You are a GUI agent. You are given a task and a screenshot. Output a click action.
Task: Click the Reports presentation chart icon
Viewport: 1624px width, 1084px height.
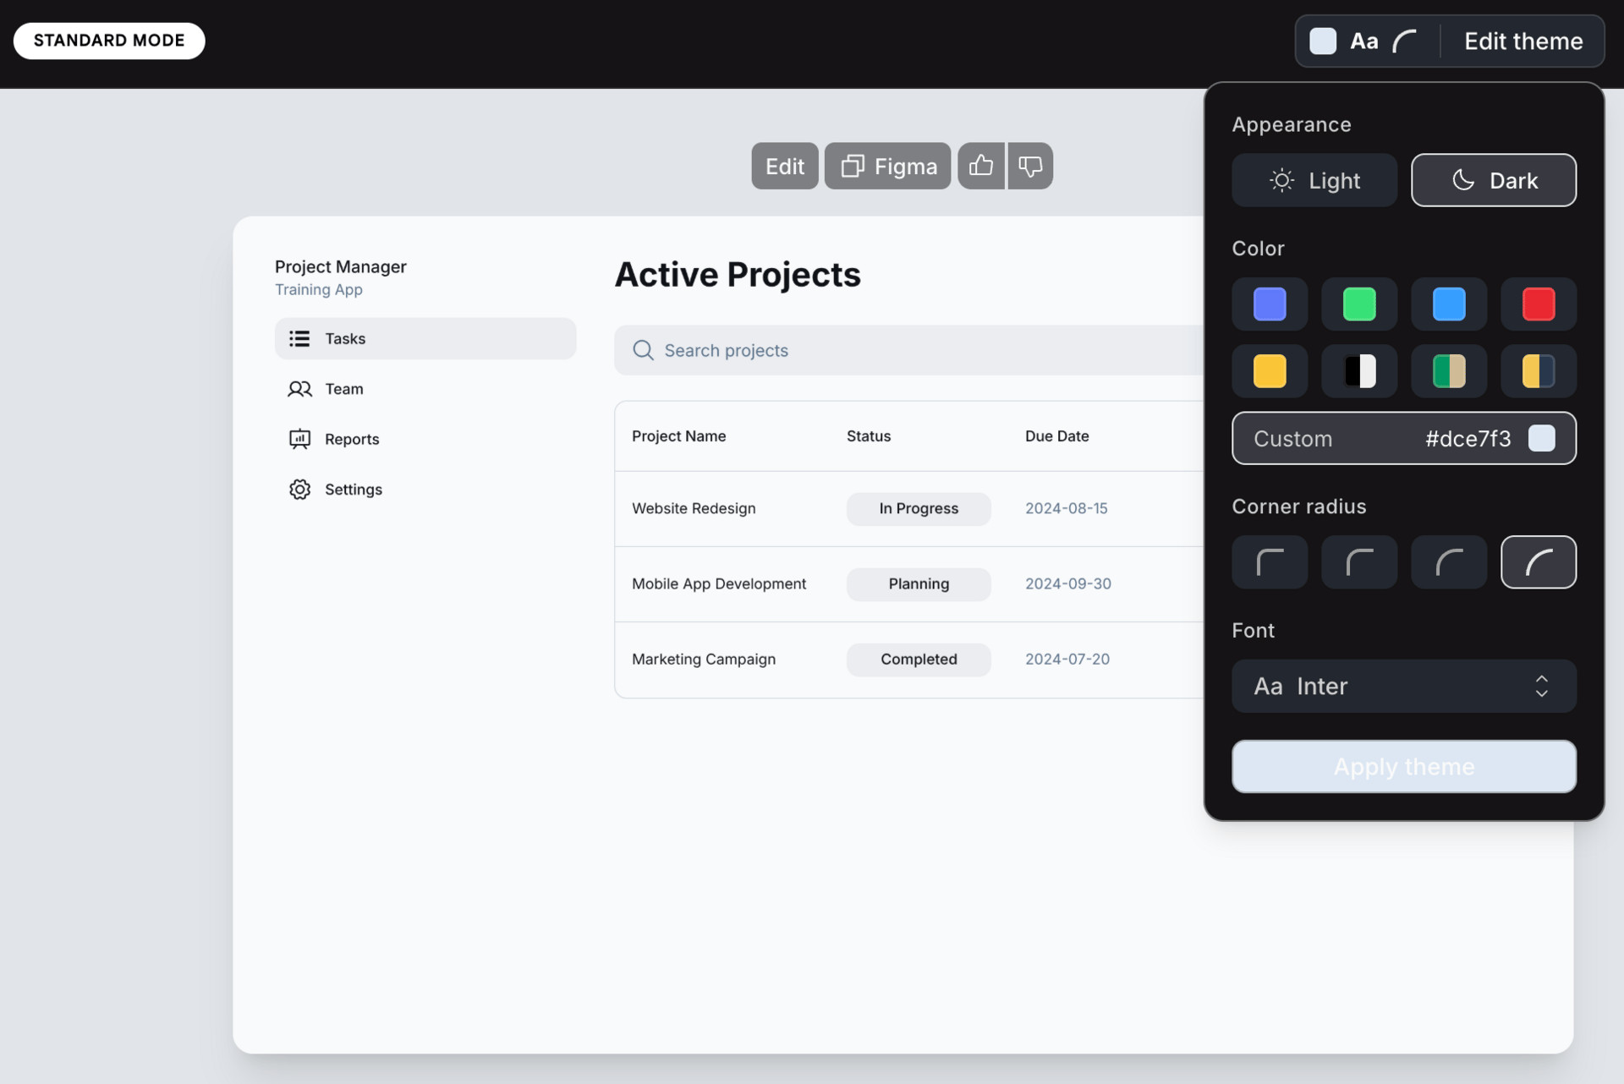[299, 439]
